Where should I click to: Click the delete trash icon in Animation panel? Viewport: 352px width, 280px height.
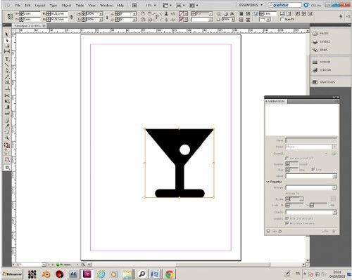click(x=334, y=231)
